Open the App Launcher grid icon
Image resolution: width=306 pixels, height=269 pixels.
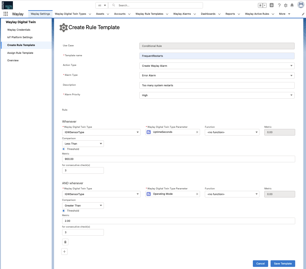(6, 14)
